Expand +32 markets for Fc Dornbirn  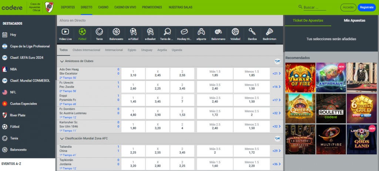point(276,113)
